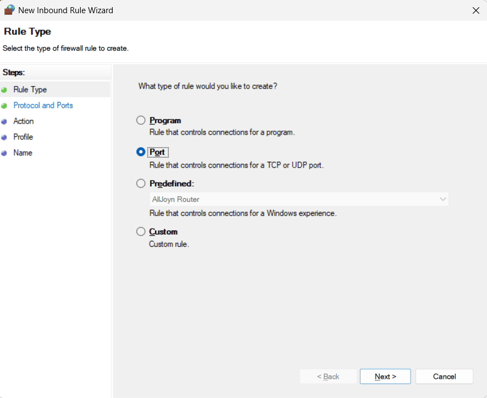Click the Rule Type step entry
Image resolution: width=487 pixels, height=398 pixels.
click(x=30, y=89)
